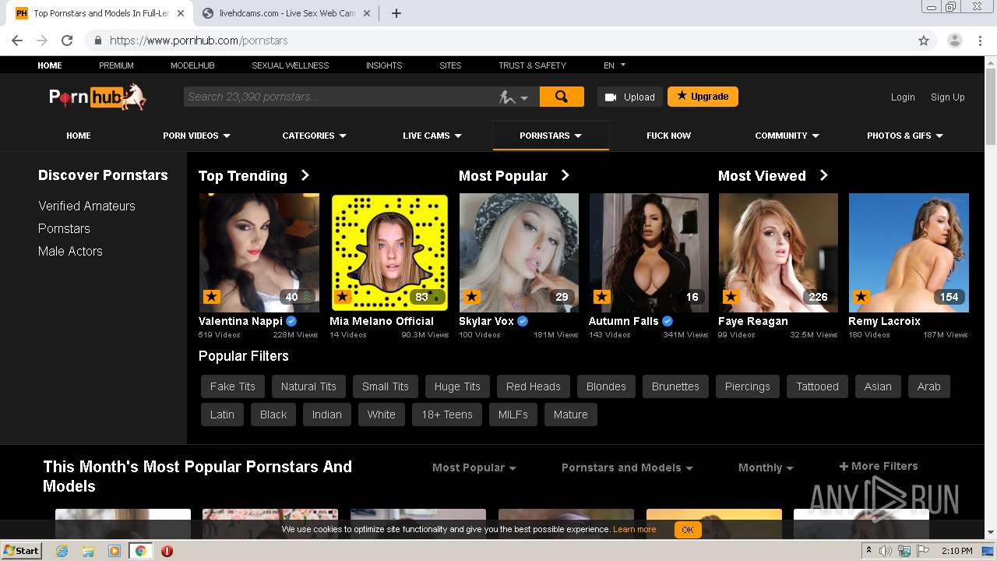Click the orange Upgrade star button

pos(703,97)
